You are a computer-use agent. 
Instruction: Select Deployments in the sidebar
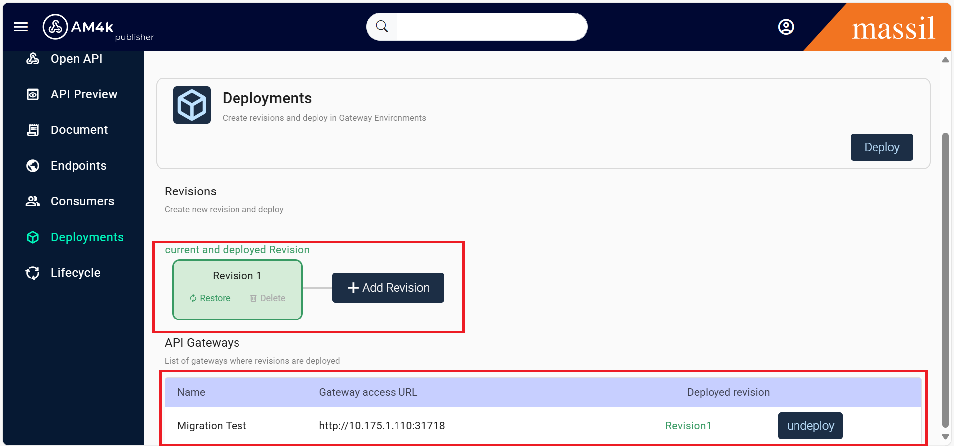click(x=86, y=237)
